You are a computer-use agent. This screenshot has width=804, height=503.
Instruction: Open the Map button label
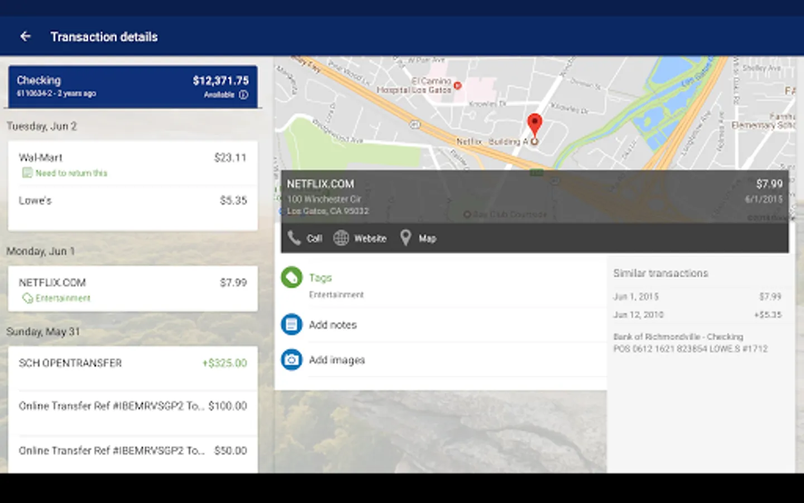[x=427, y=239]
